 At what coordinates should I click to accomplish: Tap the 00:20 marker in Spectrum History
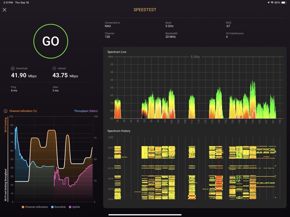click(x=110, y=179)
